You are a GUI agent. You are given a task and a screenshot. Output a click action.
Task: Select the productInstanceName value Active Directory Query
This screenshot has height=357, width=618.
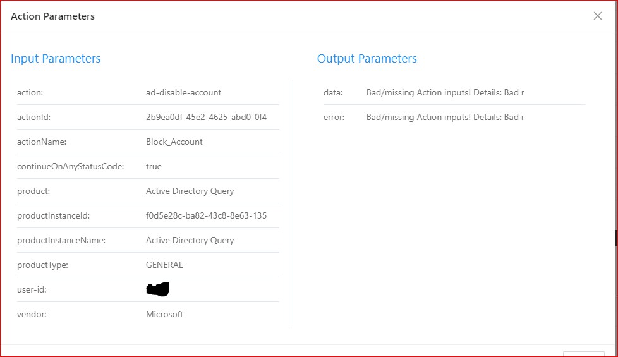[190, 240]
